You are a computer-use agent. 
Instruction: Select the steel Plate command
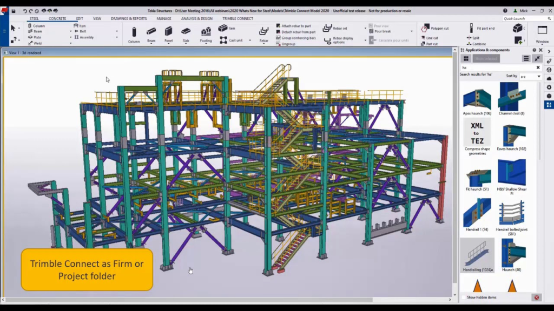(35, 37)
